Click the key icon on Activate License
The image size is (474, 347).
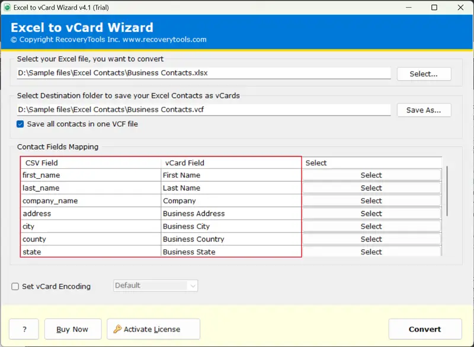[117, 329]
